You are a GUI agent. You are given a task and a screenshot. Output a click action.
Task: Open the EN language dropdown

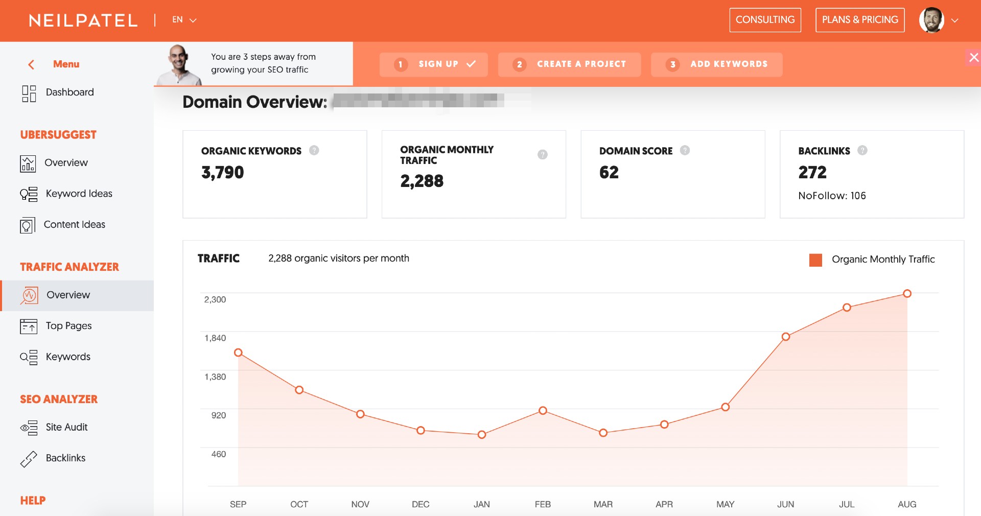tap(184, 20)
